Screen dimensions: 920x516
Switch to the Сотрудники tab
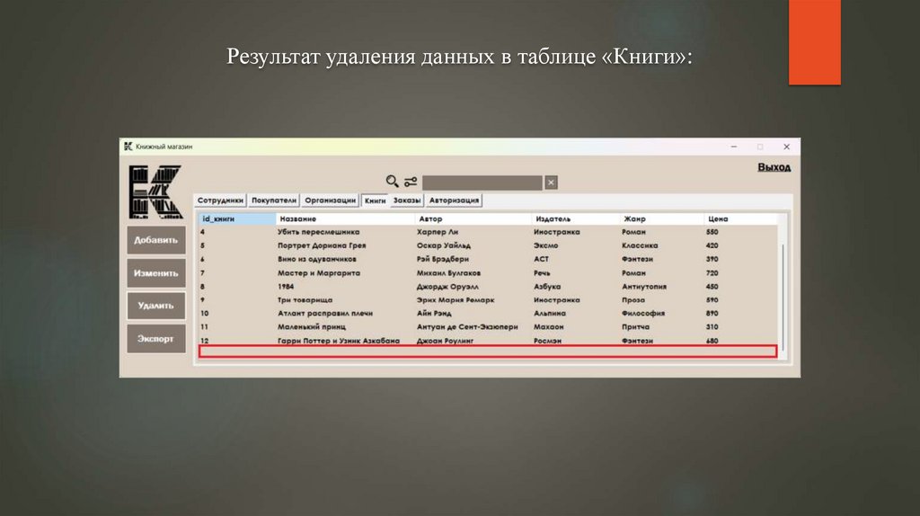pyautogui.click(x=220, y=200)
